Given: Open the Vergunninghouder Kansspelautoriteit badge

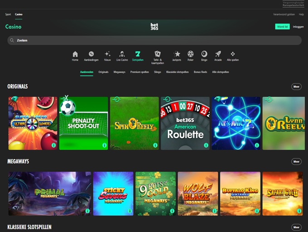Looking at the screenshot, I should tap(293, 4).
